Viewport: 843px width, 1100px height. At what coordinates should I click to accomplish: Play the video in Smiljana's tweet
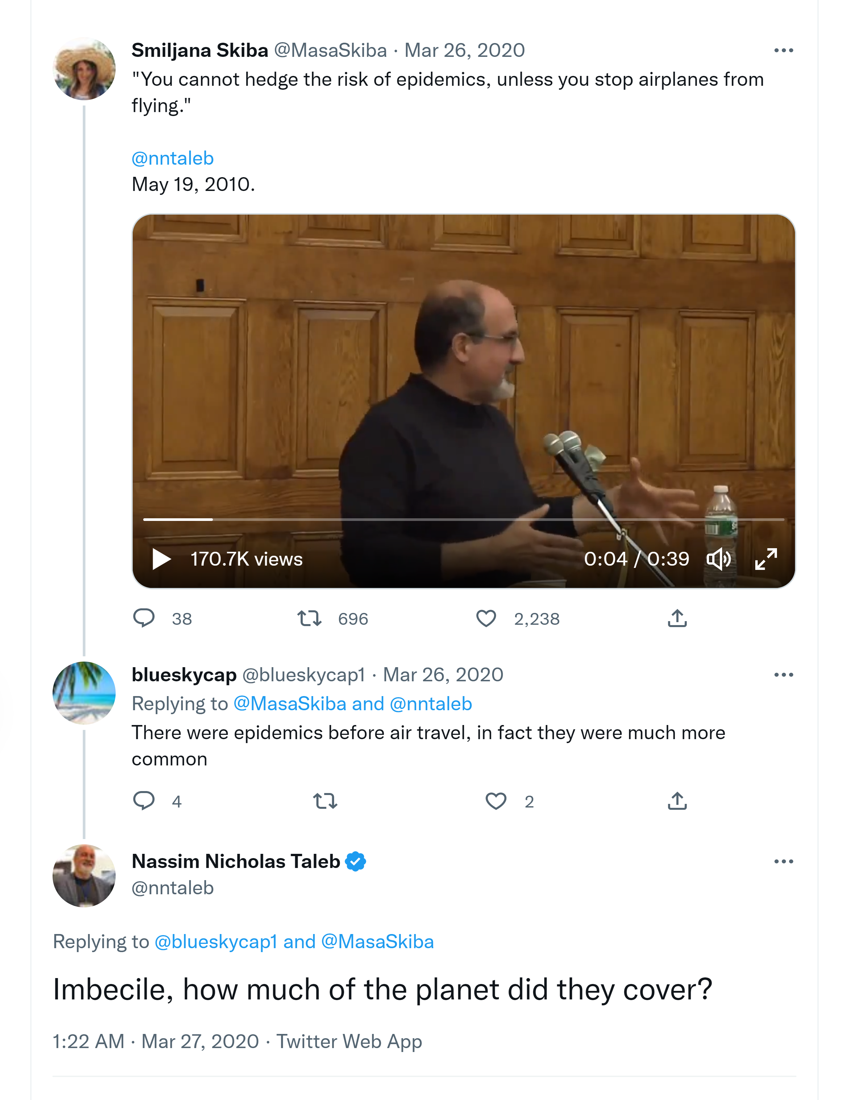(x=161, y=559)
